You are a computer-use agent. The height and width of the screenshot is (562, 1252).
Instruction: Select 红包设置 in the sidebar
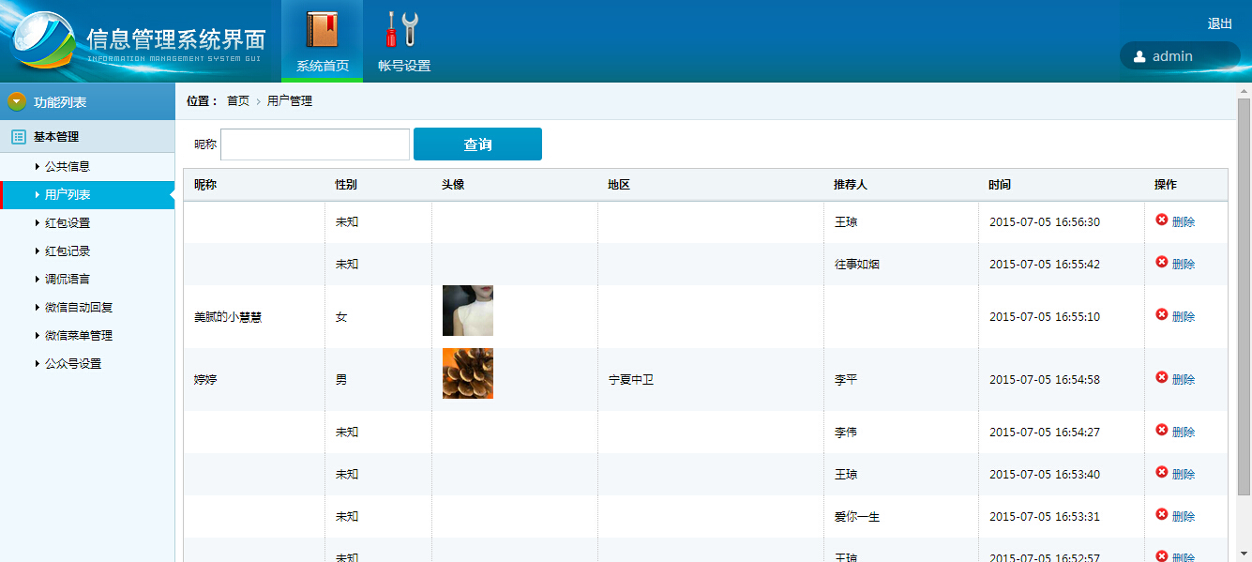pos(67,223)
